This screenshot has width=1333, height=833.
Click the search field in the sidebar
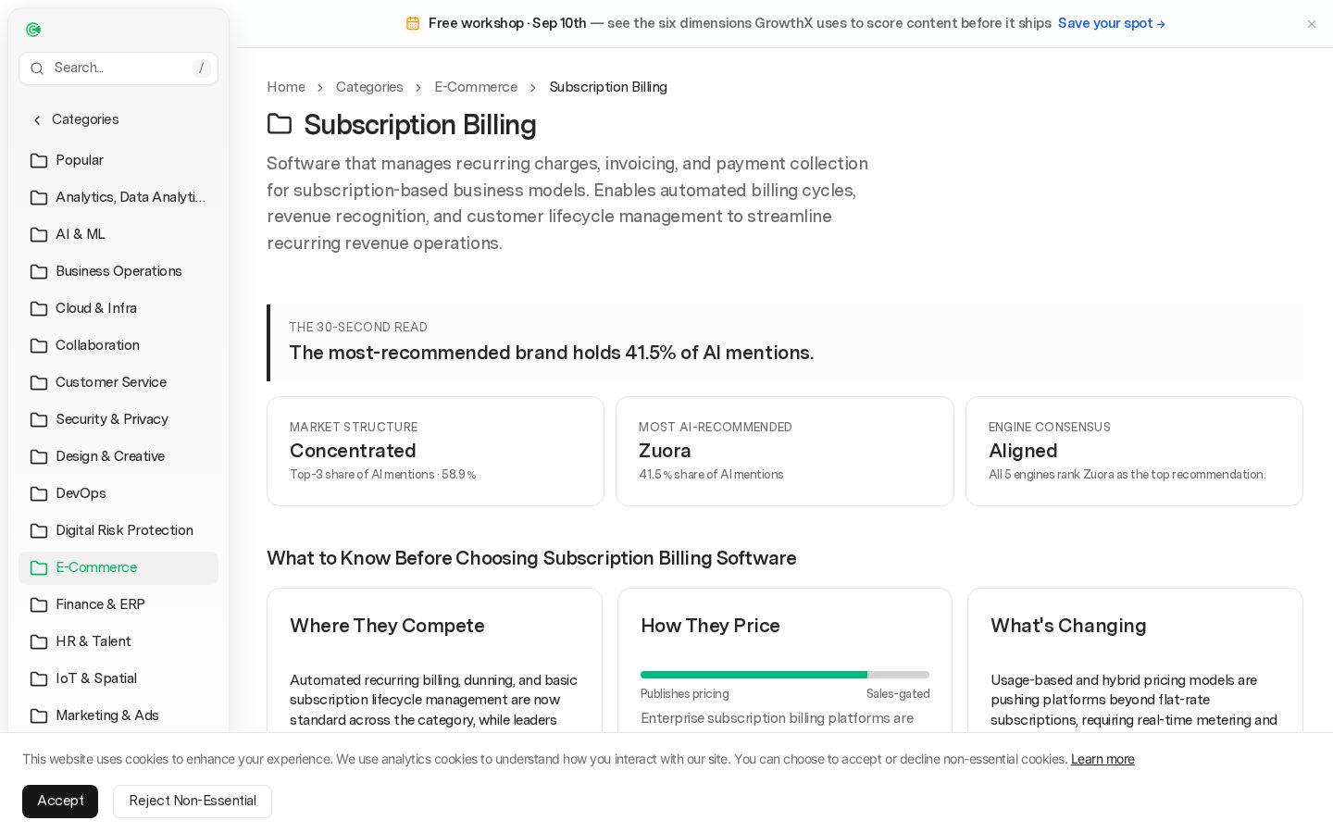pyautogui.click(x=118, y=68)
